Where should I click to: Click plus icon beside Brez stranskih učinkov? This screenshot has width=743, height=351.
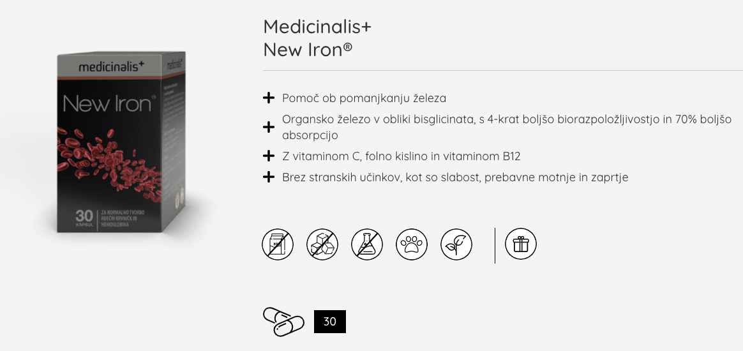coord(269,177)
